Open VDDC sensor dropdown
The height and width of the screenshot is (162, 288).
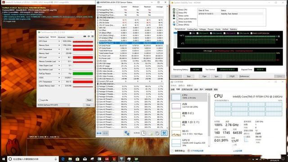coord(59,77)
